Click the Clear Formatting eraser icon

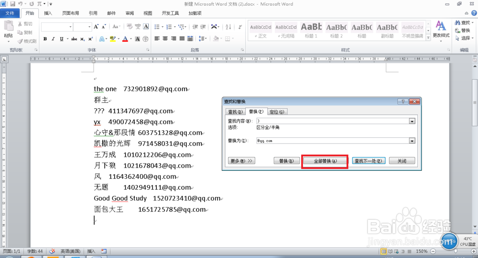pyautogui.click(x=130, y=27)
